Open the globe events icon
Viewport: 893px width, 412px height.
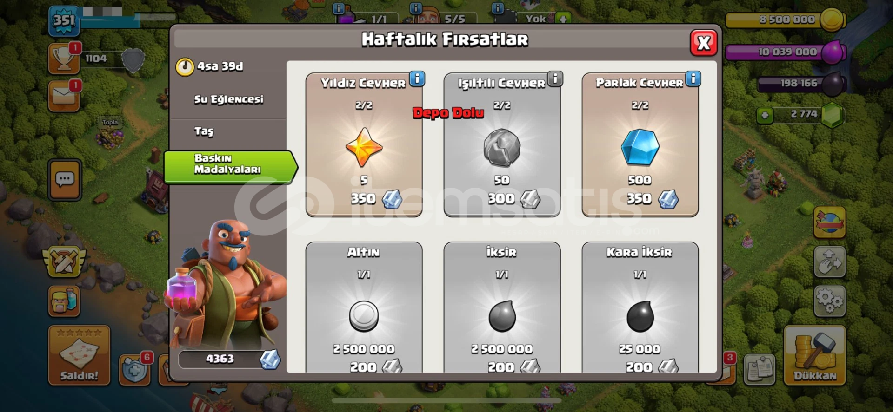[x=829, y=222]
